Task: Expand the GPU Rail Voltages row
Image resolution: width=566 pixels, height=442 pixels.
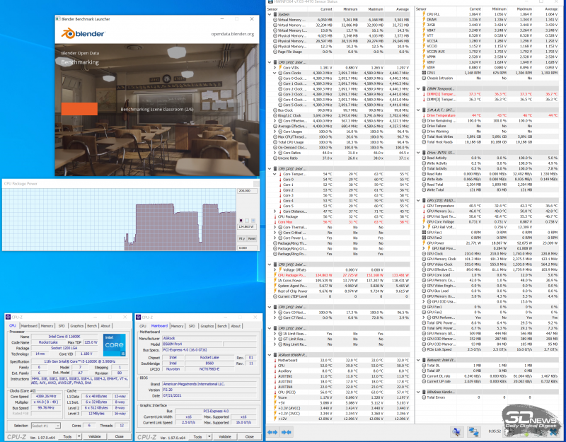Action: (x=424, y=227)
